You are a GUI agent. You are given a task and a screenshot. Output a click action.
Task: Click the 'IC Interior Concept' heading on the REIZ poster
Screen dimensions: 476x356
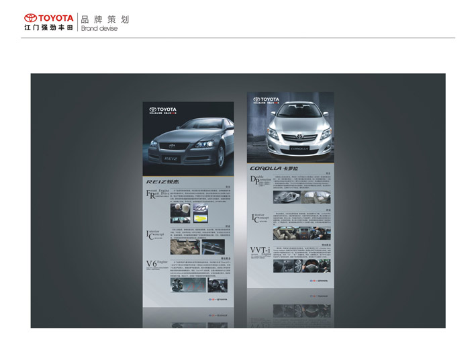pyautogui.click(x=155, y=235)
